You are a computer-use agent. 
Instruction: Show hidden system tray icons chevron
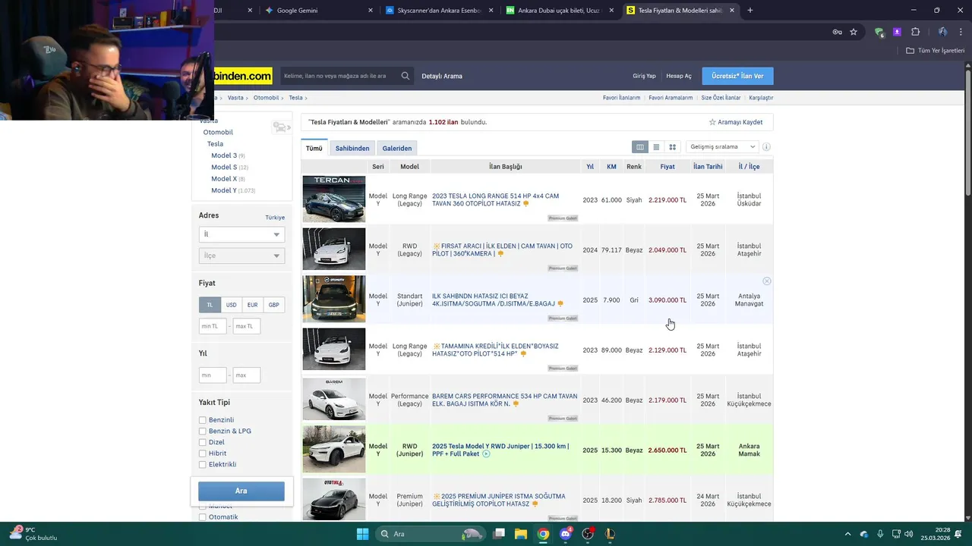click(x=848, y=534)
